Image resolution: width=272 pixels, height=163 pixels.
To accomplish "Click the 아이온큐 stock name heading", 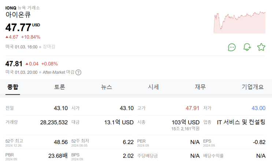I will tap(18, 15).
